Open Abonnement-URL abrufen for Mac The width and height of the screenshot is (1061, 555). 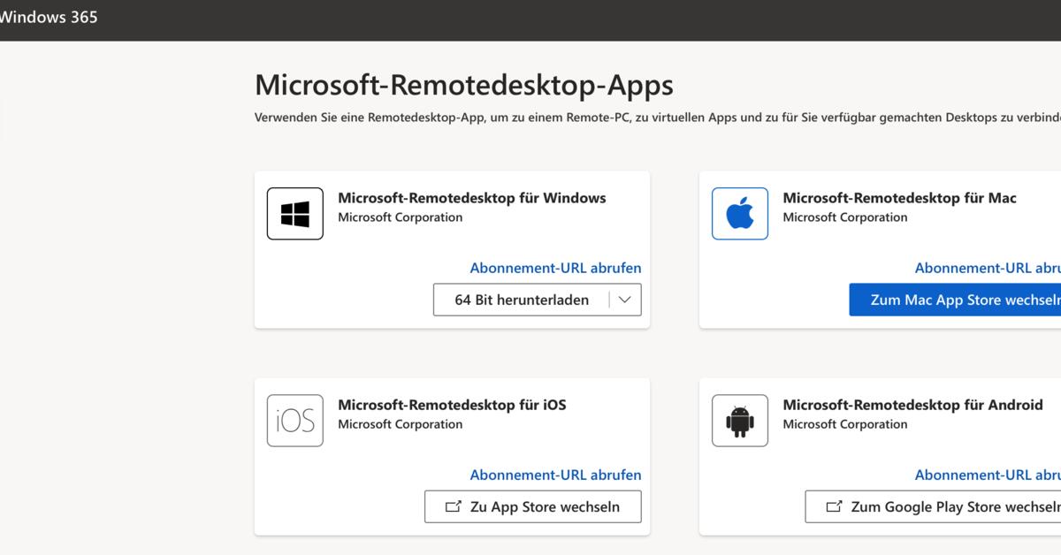988,268
